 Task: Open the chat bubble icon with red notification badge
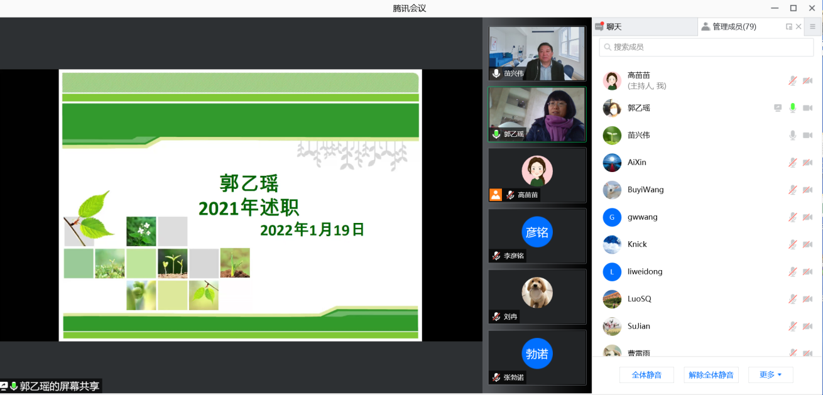(600, 26)
